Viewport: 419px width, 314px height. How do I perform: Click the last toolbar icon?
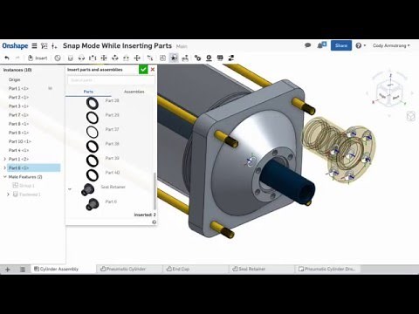coord(231,58)
